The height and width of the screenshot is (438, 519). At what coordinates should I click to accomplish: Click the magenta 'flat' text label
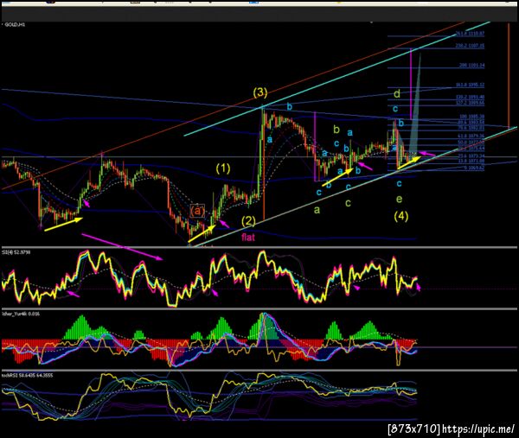click(x=248, y=237)
